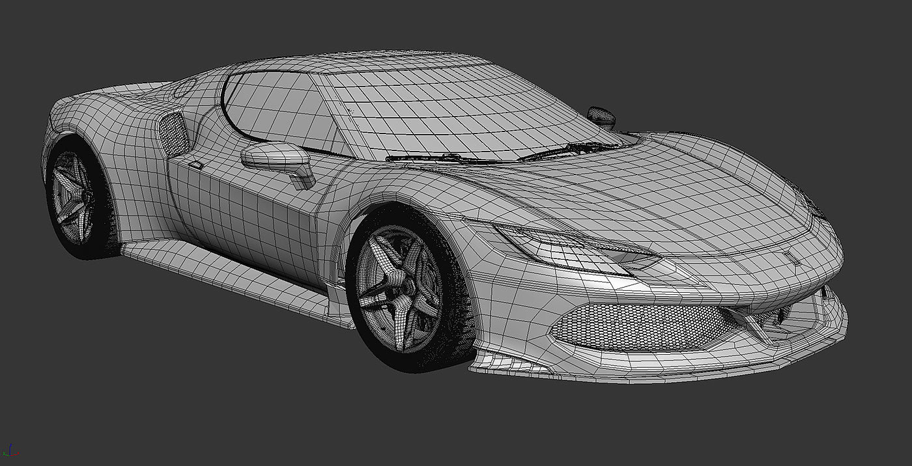912x466 pixels.
Task: Select the side air intake mesh
Action: (175, 134)
